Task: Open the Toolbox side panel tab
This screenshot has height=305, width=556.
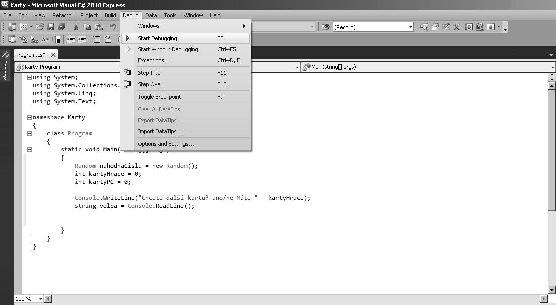Action: (5, 65)
